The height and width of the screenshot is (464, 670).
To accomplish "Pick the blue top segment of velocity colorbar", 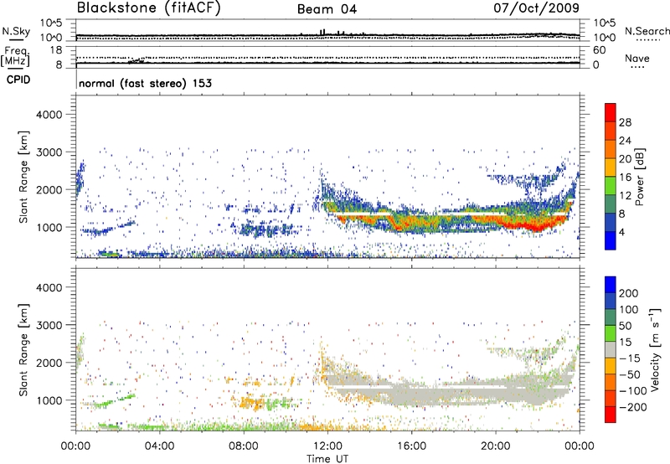I will (611, 285).
